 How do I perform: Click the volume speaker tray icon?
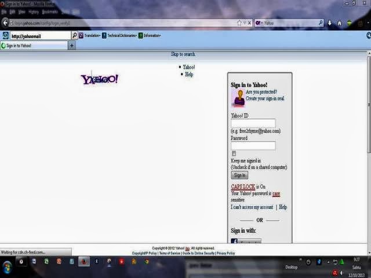pyautogui.click(x=341, y=273)
